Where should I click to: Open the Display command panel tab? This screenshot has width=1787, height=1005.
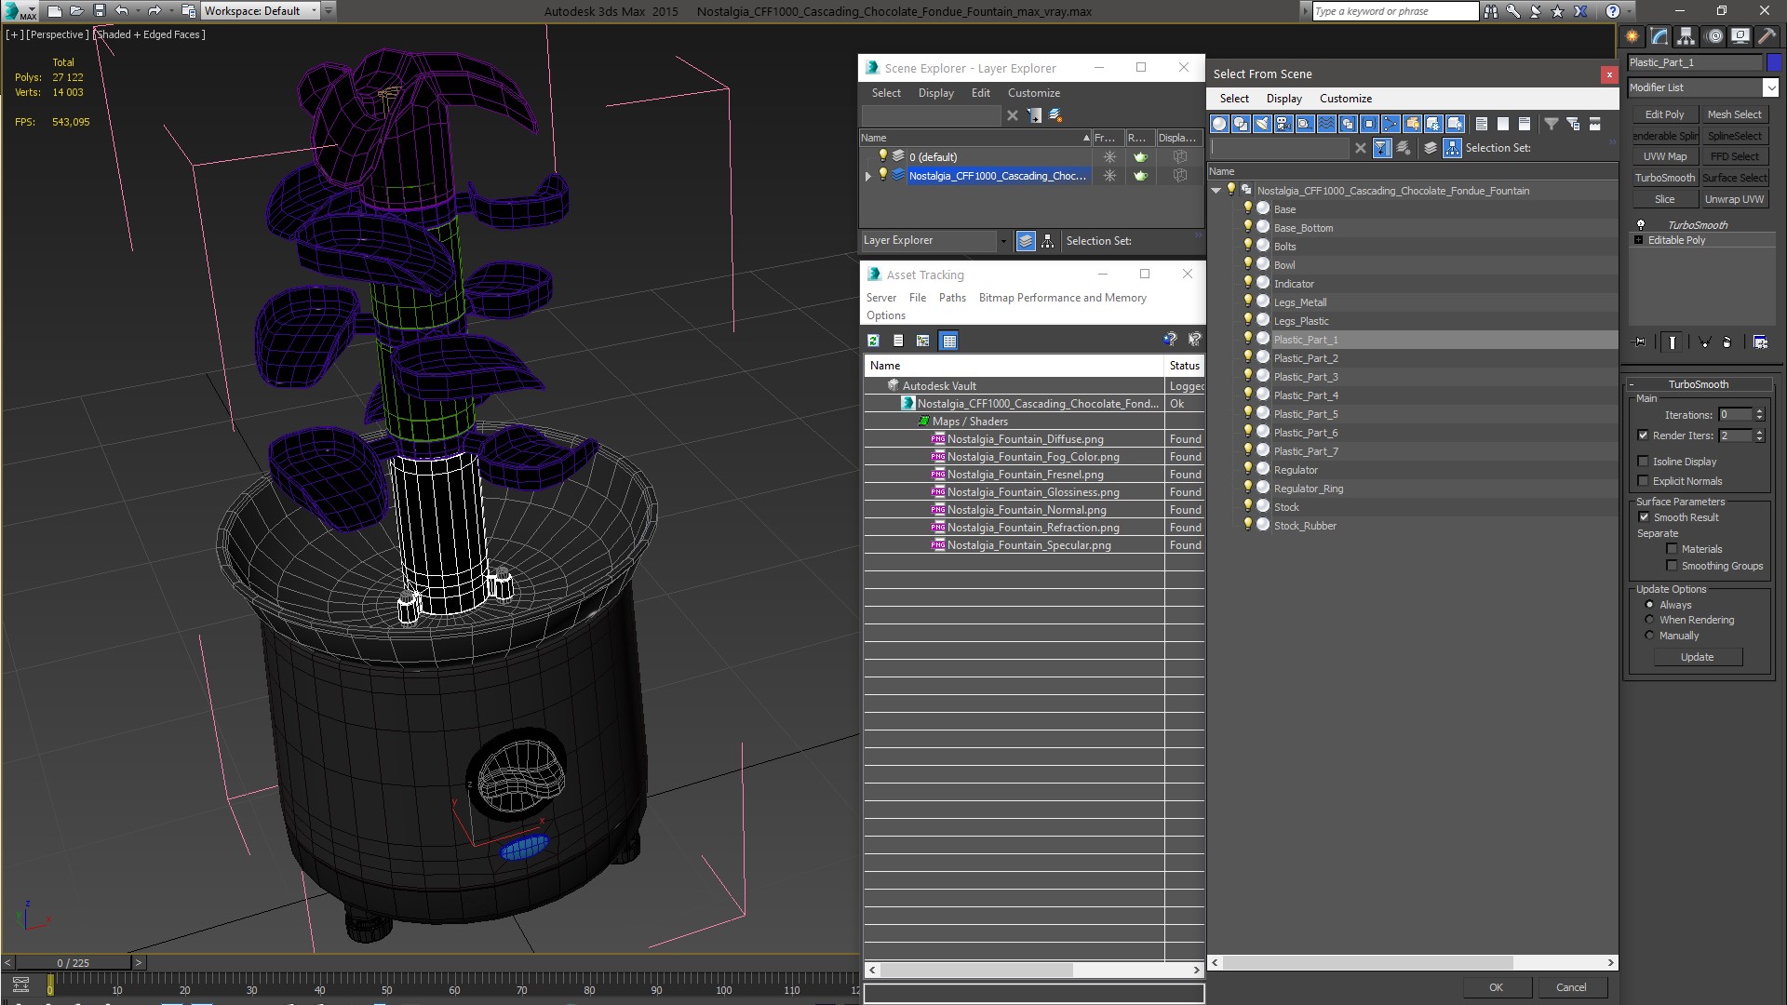click(1740, 36)
